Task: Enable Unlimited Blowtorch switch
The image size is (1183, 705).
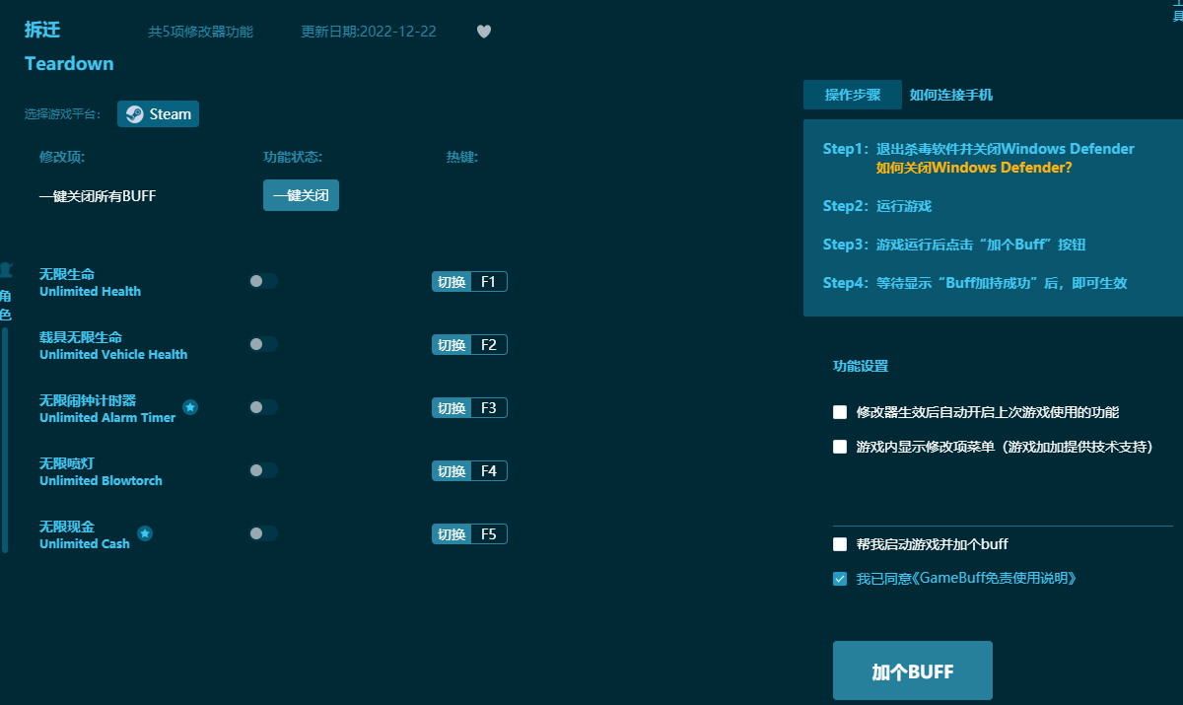Action: pos(263,470)
